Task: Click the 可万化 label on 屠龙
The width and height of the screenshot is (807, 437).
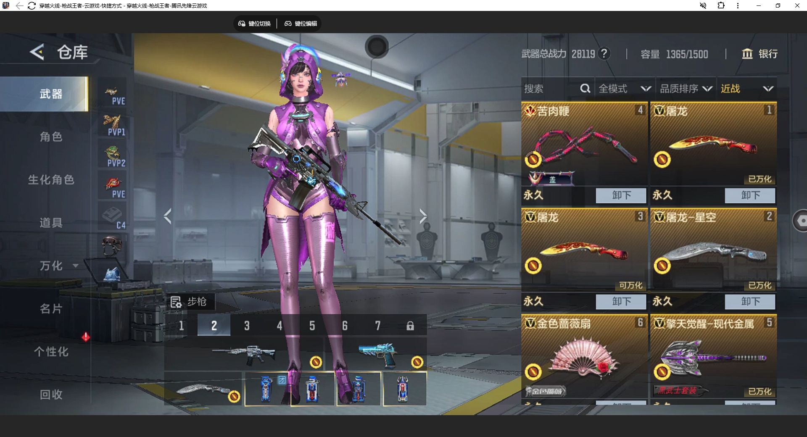Action: pos(630,285)
